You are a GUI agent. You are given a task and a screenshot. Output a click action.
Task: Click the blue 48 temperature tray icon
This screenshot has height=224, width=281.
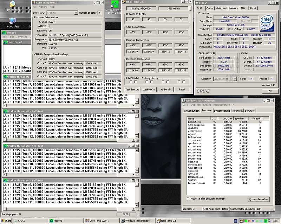click(x=253, y=221)
